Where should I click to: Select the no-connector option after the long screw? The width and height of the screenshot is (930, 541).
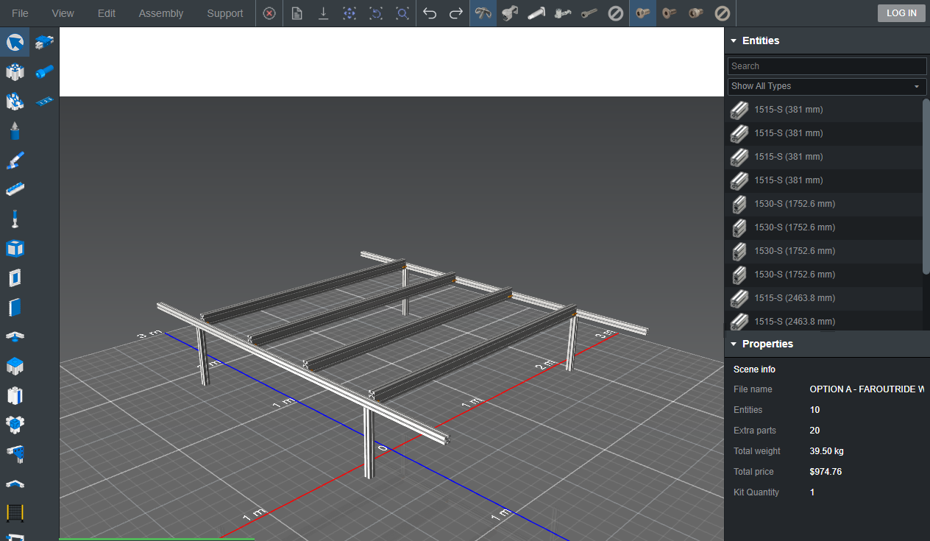(616, 13)
